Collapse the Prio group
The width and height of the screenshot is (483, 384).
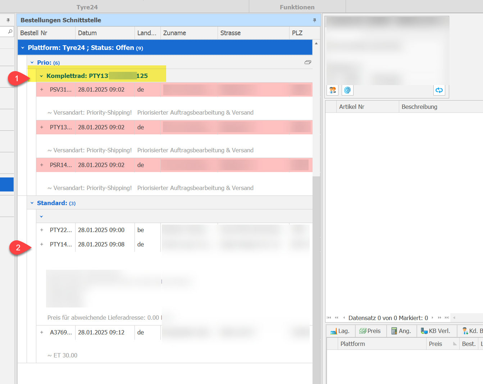point(32,63)
